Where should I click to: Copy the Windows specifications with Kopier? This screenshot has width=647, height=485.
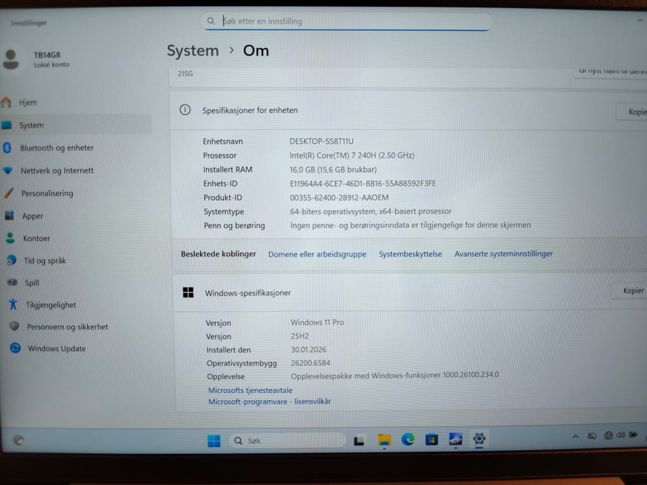tap(632, 291)
